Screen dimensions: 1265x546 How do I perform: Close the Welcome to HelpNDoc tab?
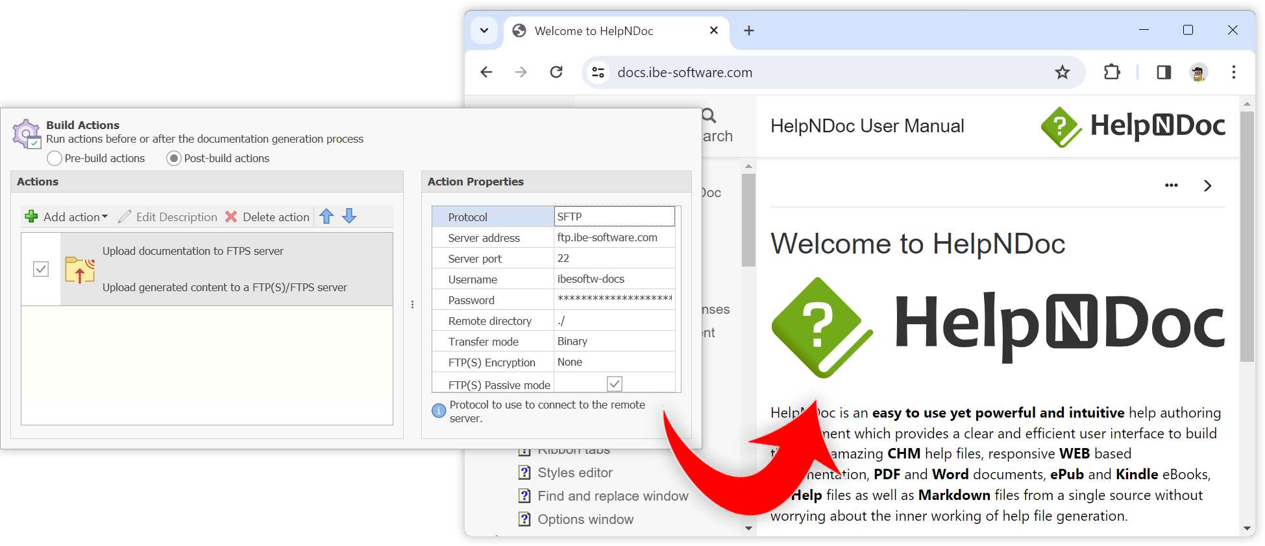(x=714, y=30)
